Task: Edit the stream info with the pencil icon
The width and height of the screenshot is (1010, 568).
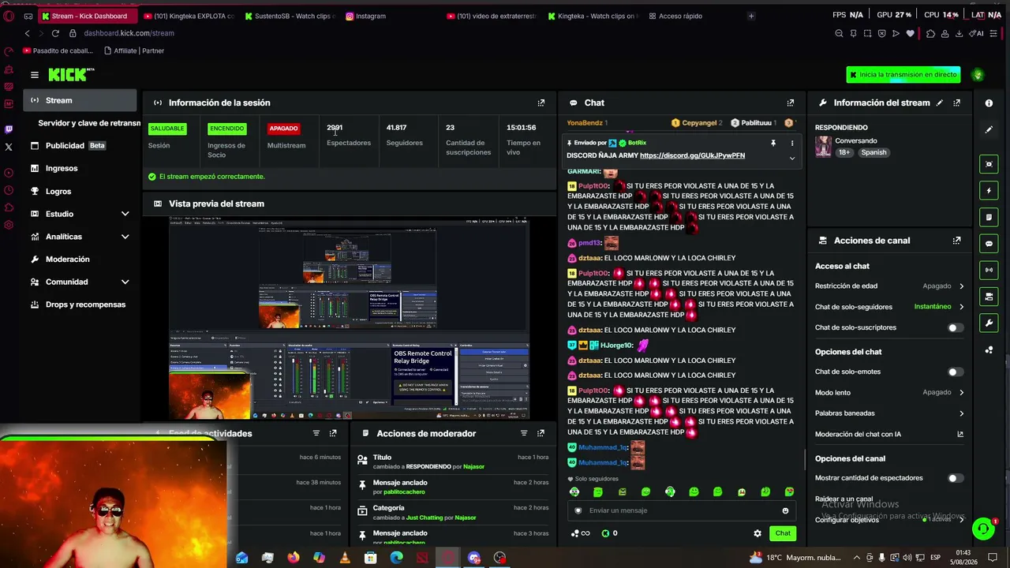Action: click(939, 103)
